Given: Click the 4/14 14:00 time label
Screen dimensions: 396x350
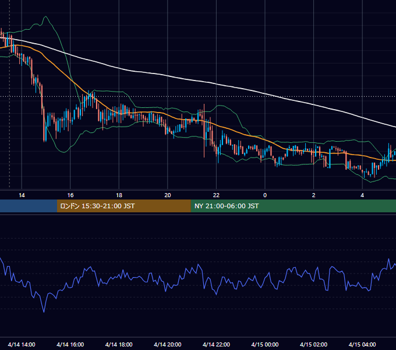Looking at the screenshot, I should click(22, 344).
